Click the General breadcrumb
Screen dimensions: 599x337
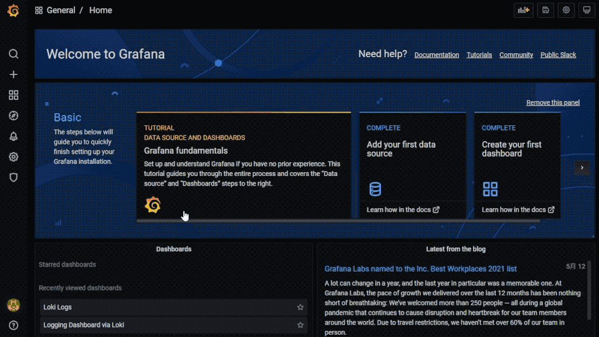[x=61, y=11]
